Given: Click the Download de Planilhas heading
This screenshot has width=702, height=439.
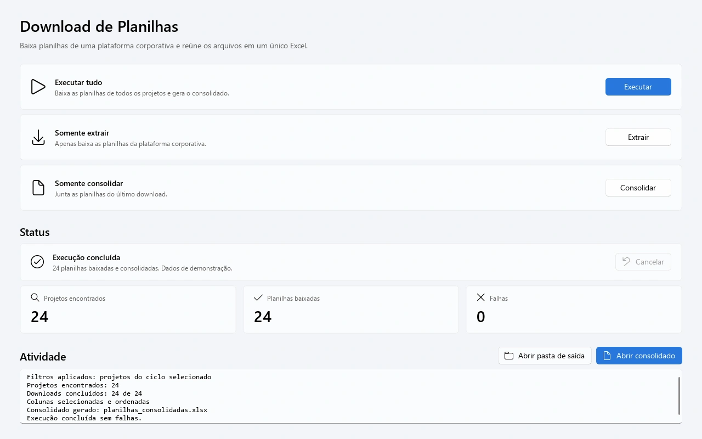Looking at the screenshot, I should (x=99, y=26).
